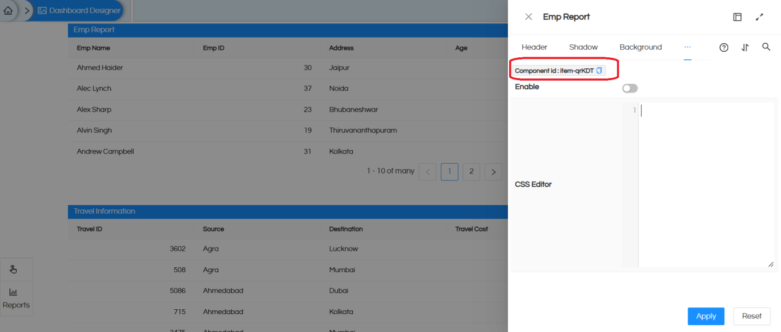Click the Source column header
This screenshot has width=781, height=332.
213,229
